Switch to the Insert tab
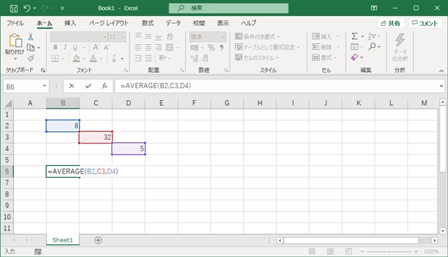 click(x=70, y=23)
